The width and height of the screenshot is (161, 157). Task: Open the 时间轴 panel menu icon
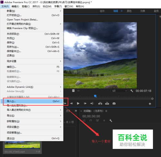pyautogui.click(x=106, y=111)
